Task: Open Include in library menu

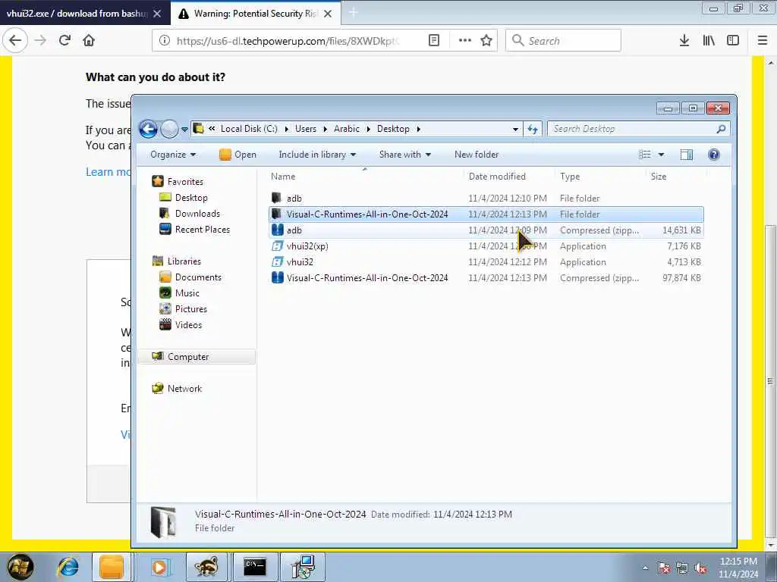Action: (317, 155)
